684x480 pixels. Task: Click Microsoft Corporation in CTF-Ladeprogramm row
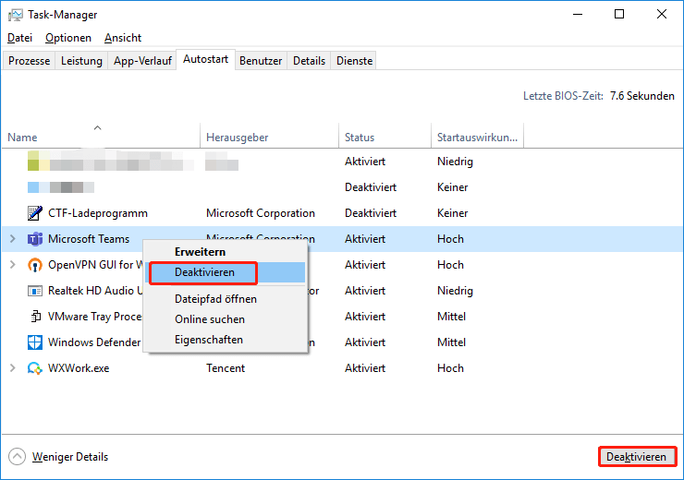pyautogui.click(x=261, y=213)
